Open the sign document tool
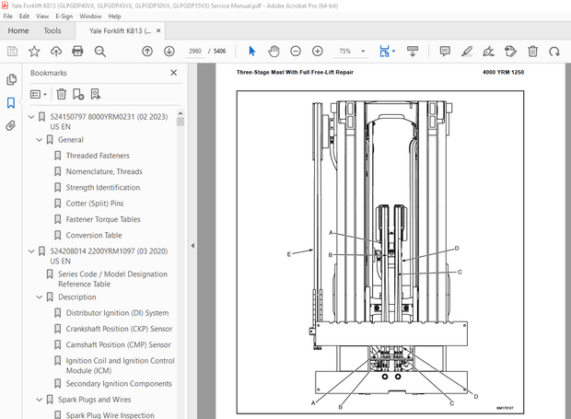The height and width of the screenshot is (419, 571). [x=489, y=52]
